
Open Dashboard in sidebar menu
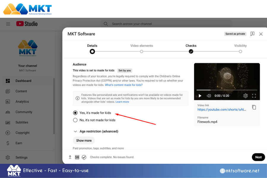pyautogui.click(x=27, y=81)
